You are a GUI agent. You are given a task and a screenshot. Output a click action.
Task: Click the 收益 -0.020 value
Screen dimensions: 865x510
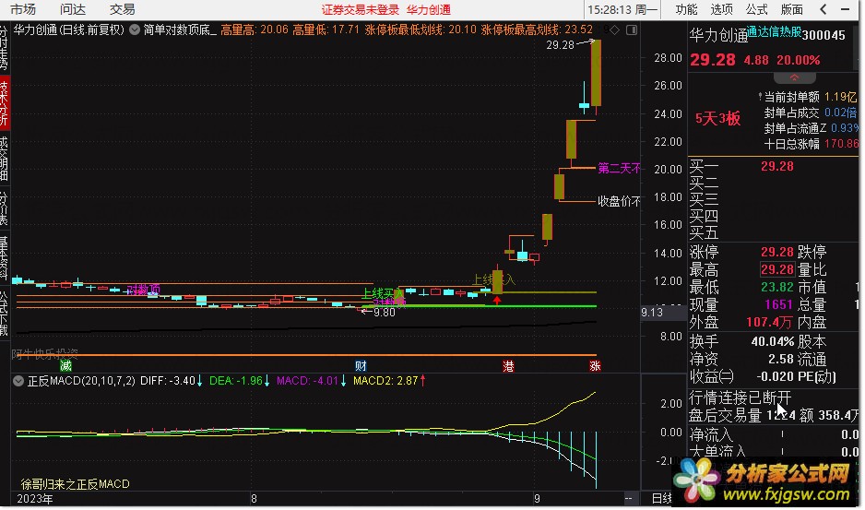(x=775, y=376)
